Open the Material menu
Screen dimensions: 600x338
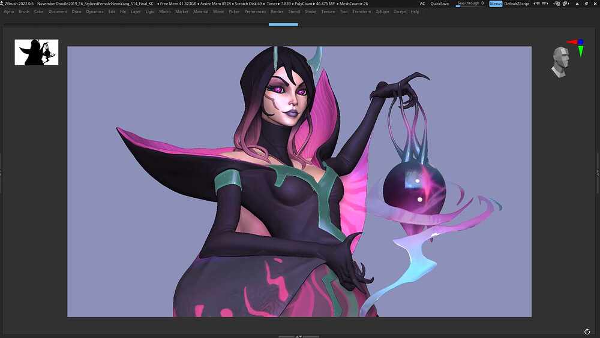[x=200, y=11]
